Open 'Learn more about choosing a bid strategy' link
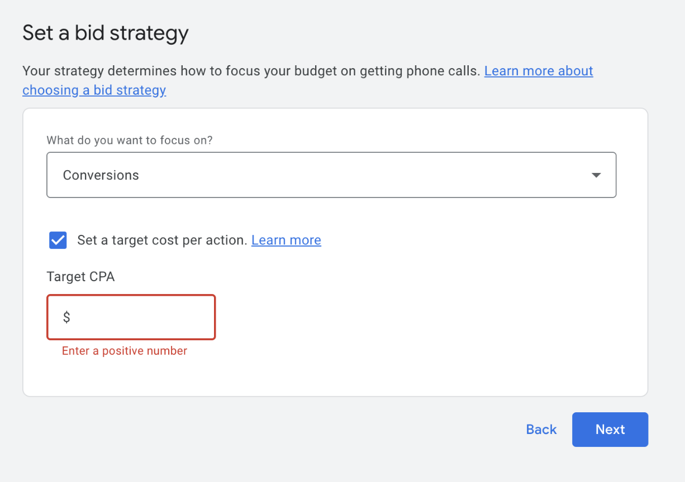Image resolution: width=685 pixels, height=482 pixels. (x=538, y=71)
